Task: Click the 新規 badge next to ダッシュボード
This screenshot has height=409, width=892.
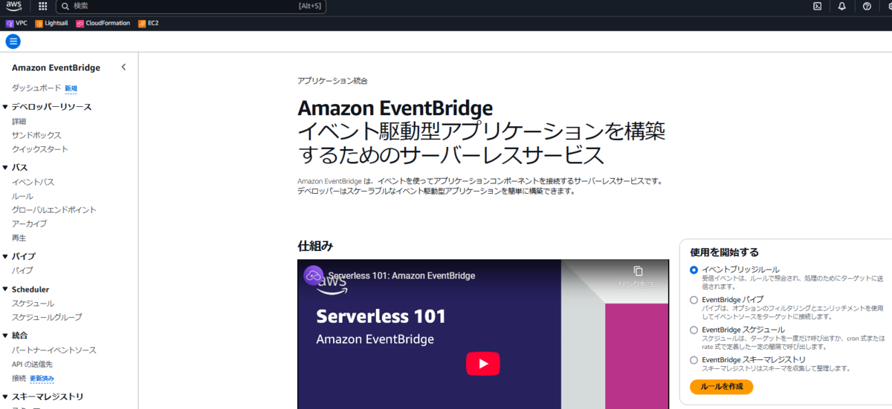Action: point(71,88)
